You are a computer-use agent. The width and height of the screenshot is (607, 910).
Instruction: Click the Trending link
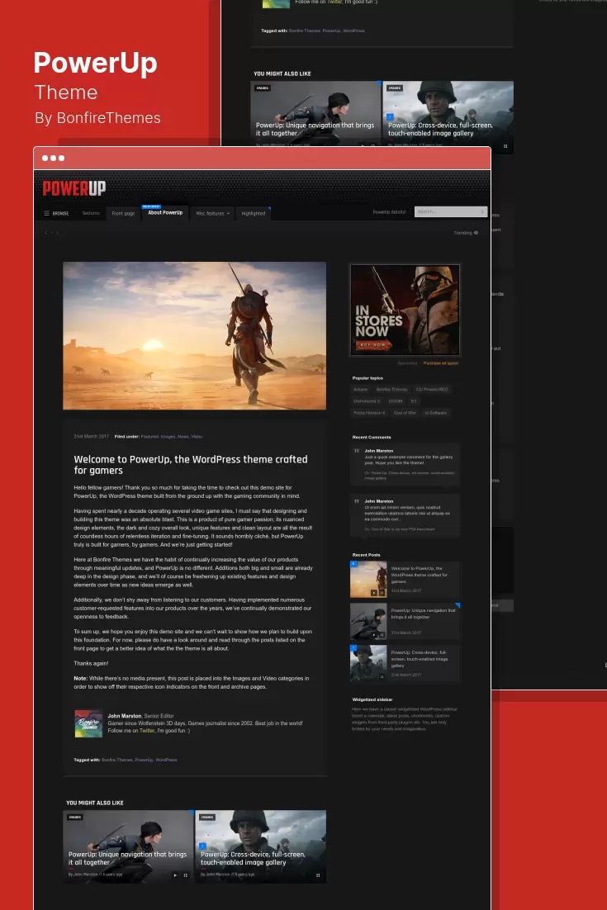point(462,233)
